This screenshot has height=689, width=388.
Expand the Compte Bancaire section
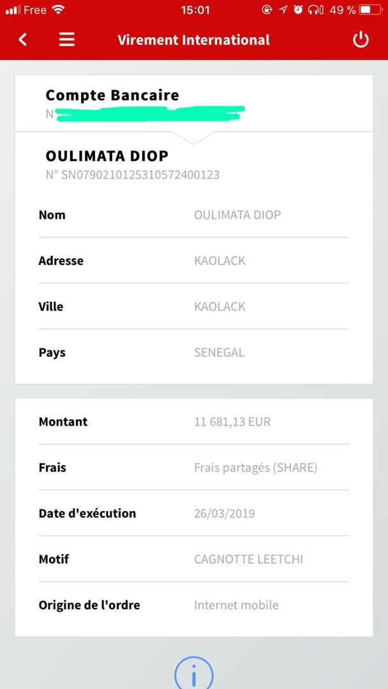click(x=193, y=103)
